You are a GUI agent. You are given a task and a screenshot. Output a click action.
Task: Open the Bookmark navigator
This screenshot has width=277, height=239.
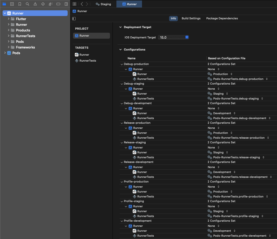(20, 4)
